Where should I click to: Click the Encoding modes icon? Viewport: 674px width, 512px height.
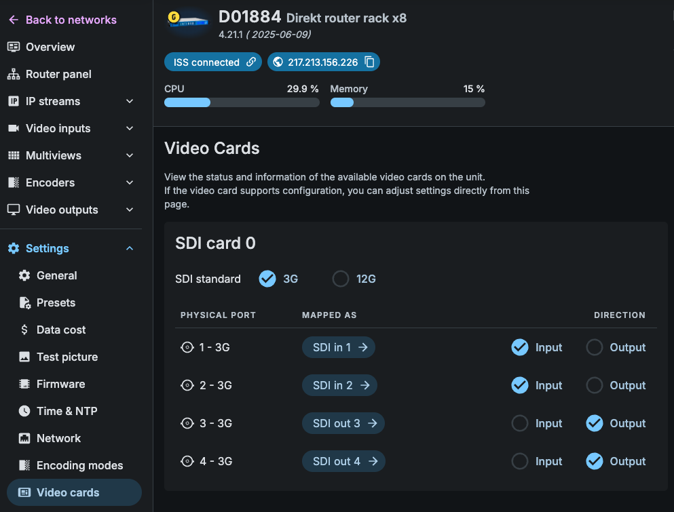pos(24,465)
